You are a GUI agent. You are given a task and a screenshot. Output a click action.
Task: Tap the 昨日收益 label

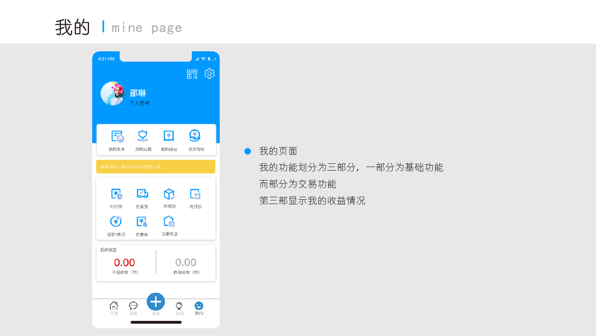(186, 273)
